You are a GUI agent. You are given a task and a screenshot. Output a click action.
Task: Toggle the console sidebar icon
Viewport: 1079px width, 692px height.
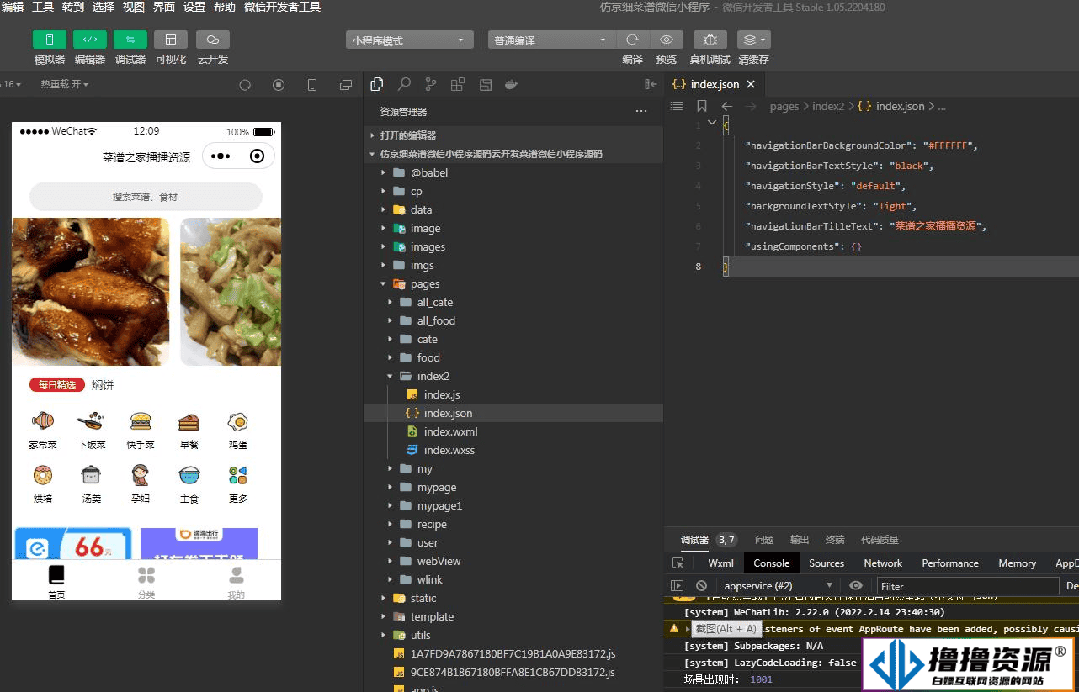coord(677,586)
